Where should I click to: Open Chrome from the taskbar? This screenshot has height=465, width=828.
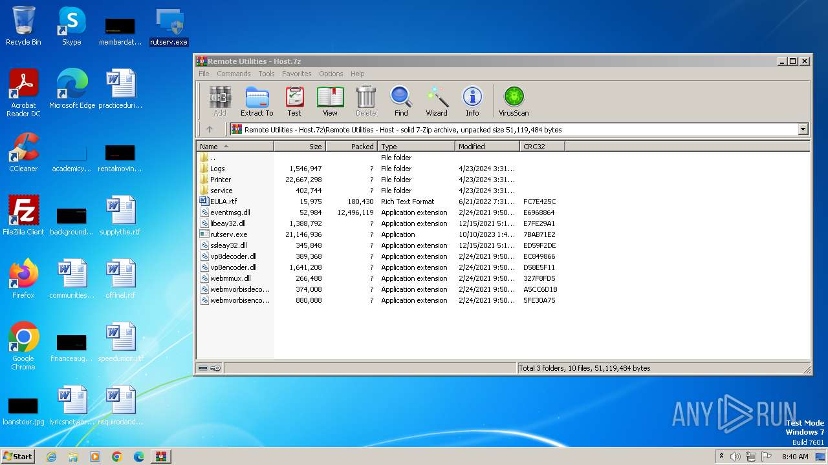(117, 457)
